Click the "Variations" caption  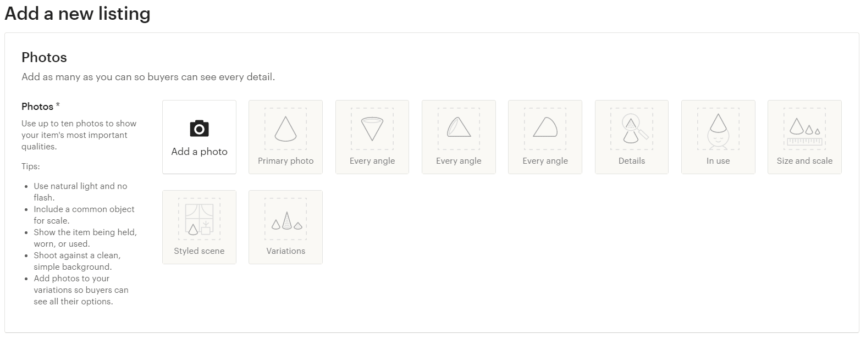pos(285,251)
